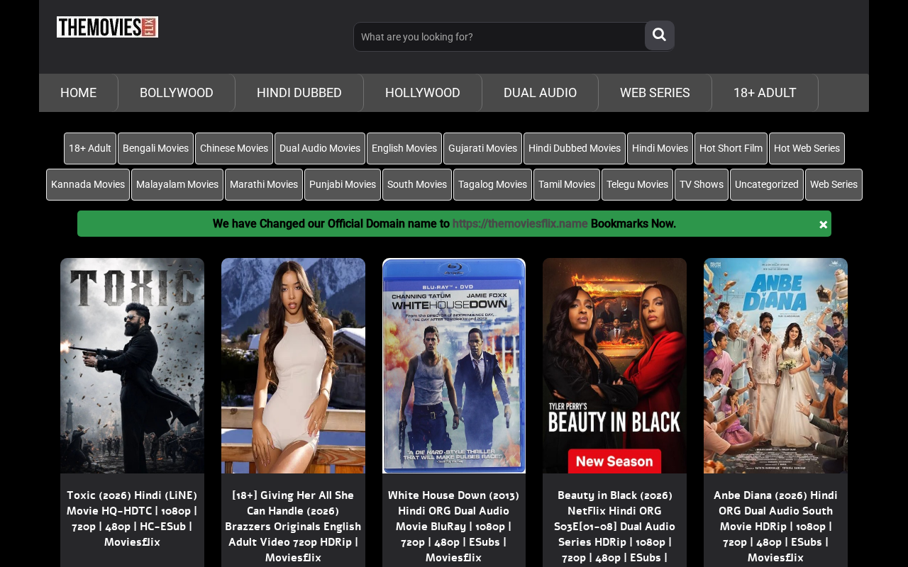Open the Anbe Diana poster
The width and height of the screenshot is (908, 567).
coord(775,366)
